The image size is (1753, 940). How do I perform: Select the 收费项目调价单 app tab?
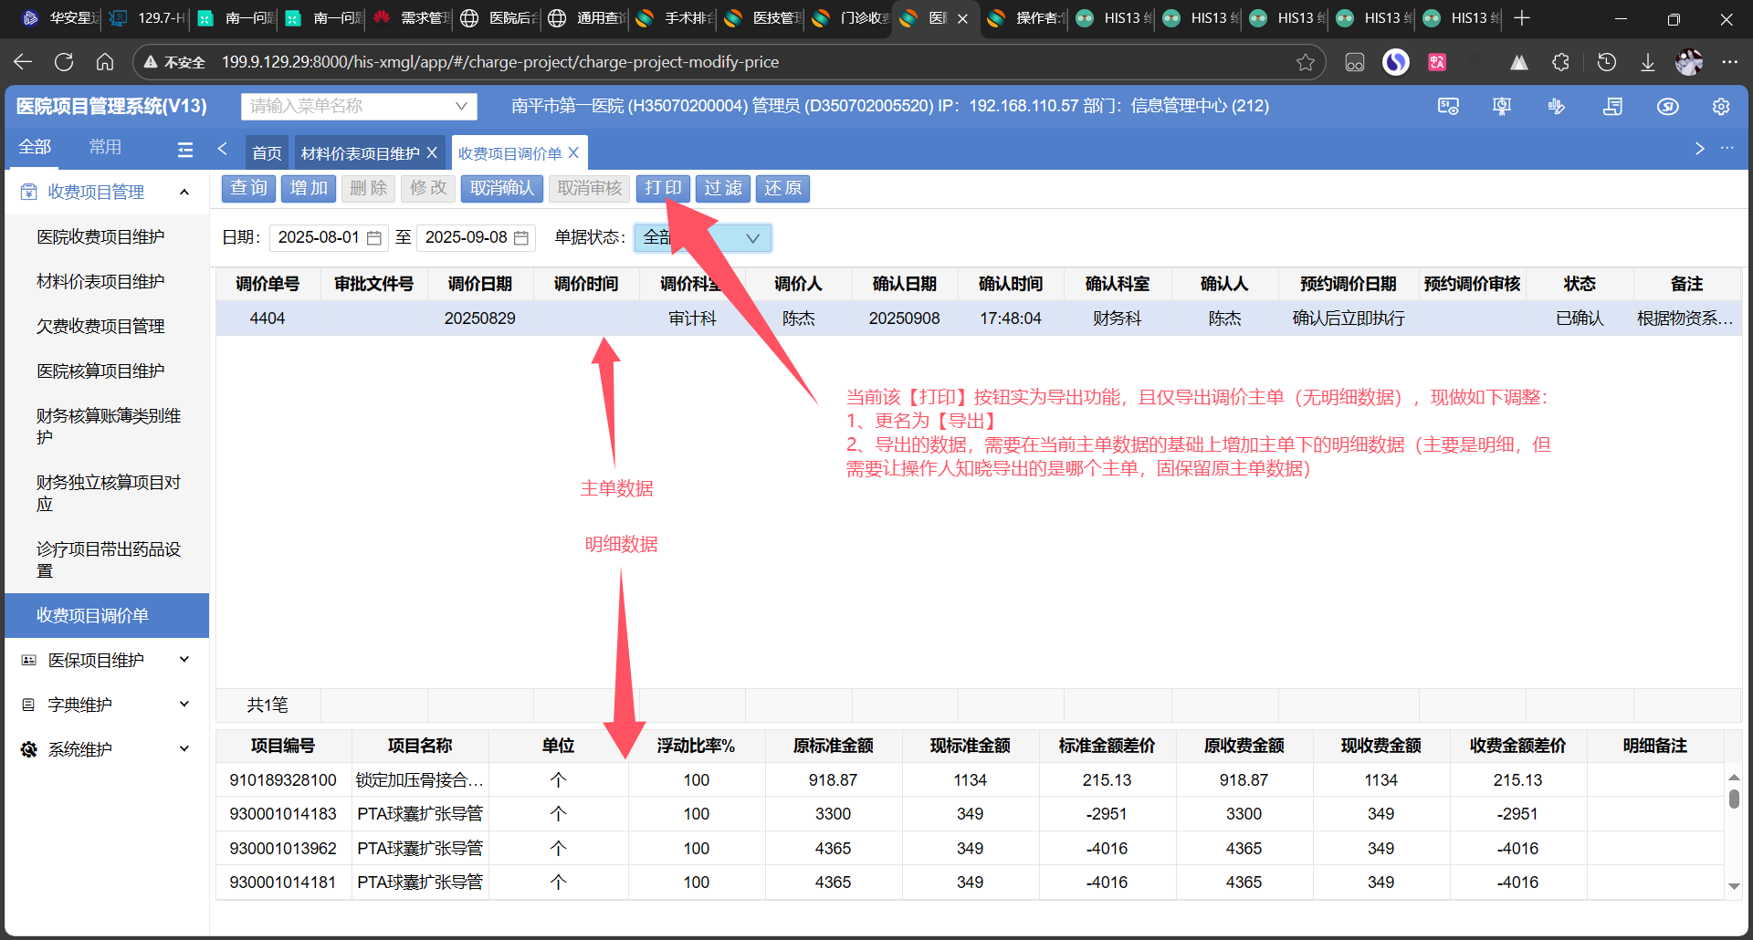click(509, 153)
